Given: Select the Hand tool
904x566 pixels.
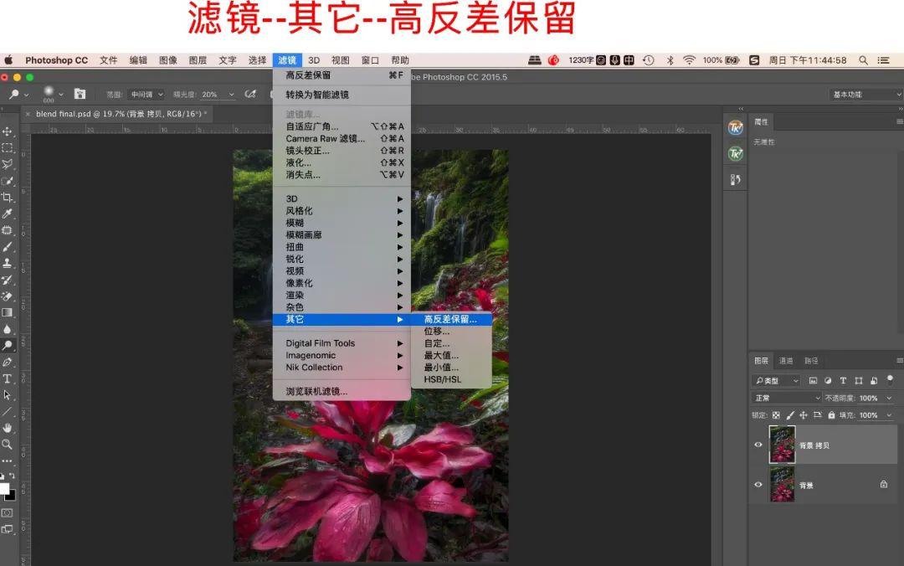Looking at the screenshot, I should click(x=7, y=428).
